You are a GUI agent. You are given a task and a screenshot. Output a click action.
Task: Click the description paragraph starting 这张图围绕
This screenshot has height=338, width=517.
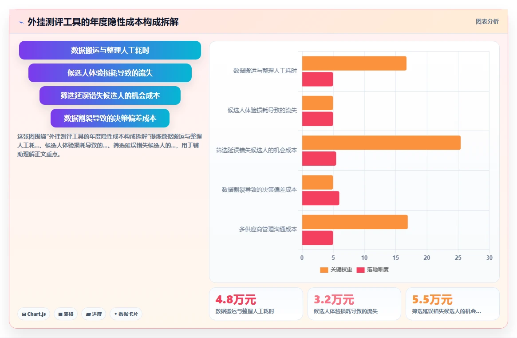110,145
